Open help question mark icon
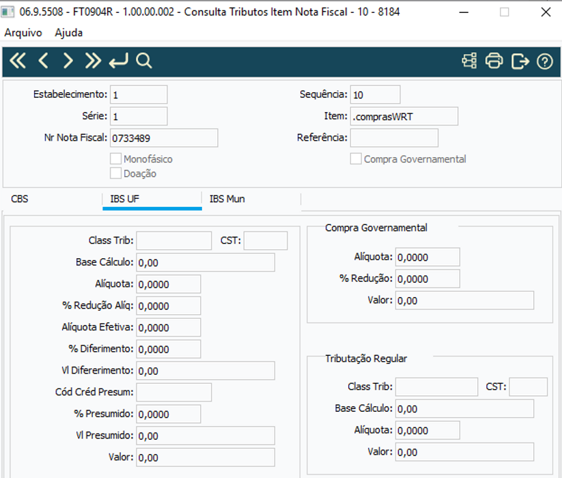This screenshot has width=562, height=478. tap(545, 61)
